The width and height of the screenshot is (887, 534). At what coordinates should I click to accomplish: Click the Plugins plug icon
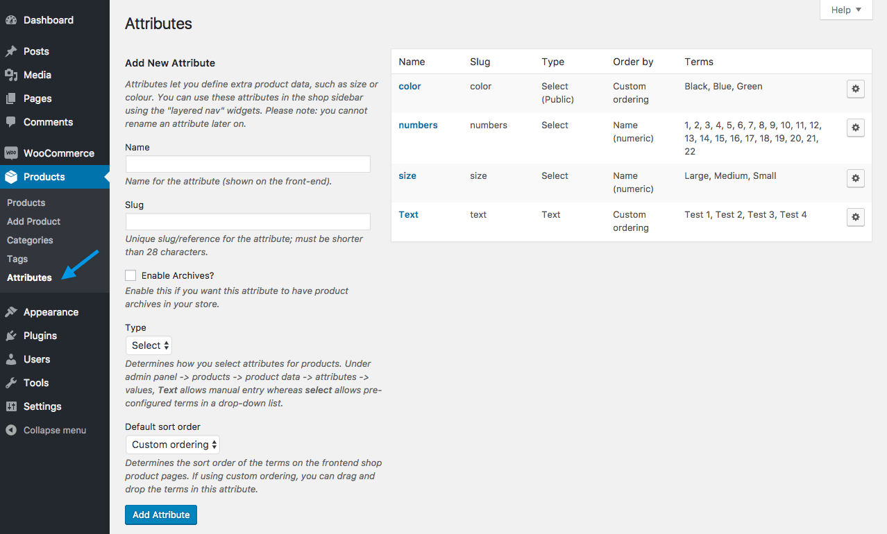[11, 336]
